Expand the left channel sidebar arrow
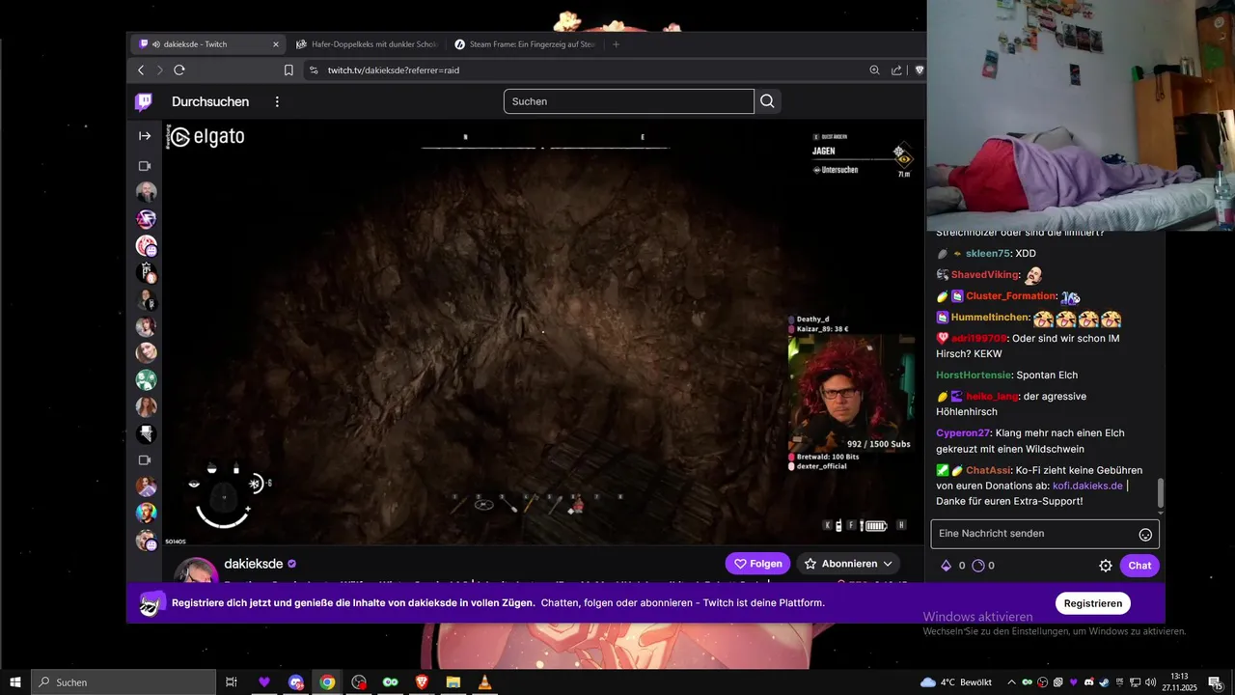1235x695 pixels. [x=145, y=136]
